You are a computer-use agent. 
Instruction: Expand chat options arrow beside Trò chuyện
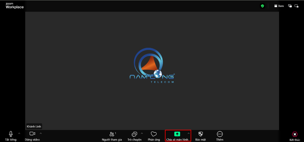[x=142, y=133]
